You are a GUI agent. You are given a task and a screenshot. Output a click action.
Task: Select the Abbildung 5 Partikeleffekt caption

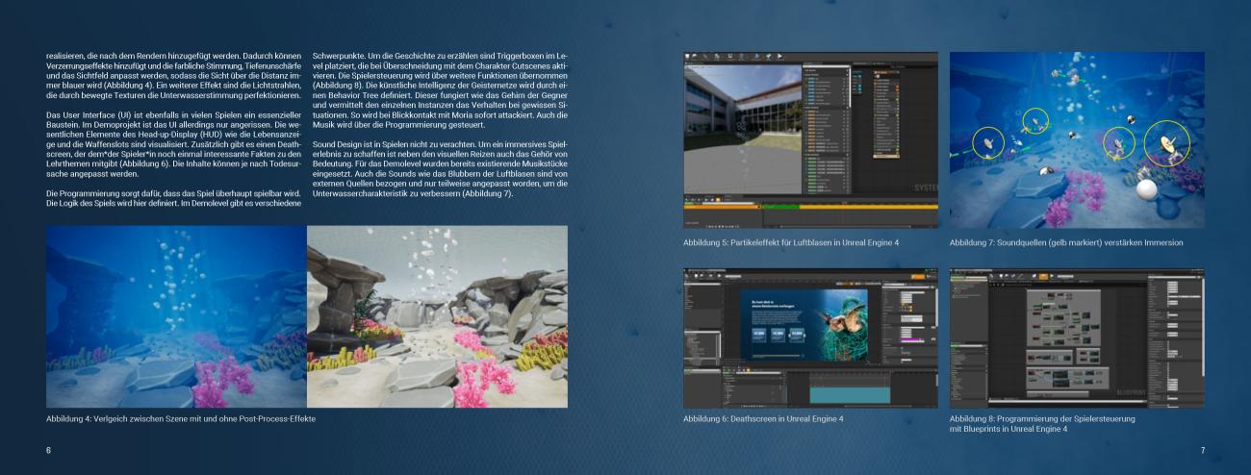pos(791,242)
